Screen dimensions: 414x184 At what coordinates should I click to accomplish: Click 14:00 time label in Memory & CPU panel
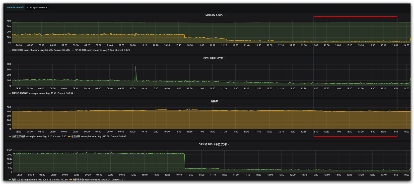pos(406,45)
